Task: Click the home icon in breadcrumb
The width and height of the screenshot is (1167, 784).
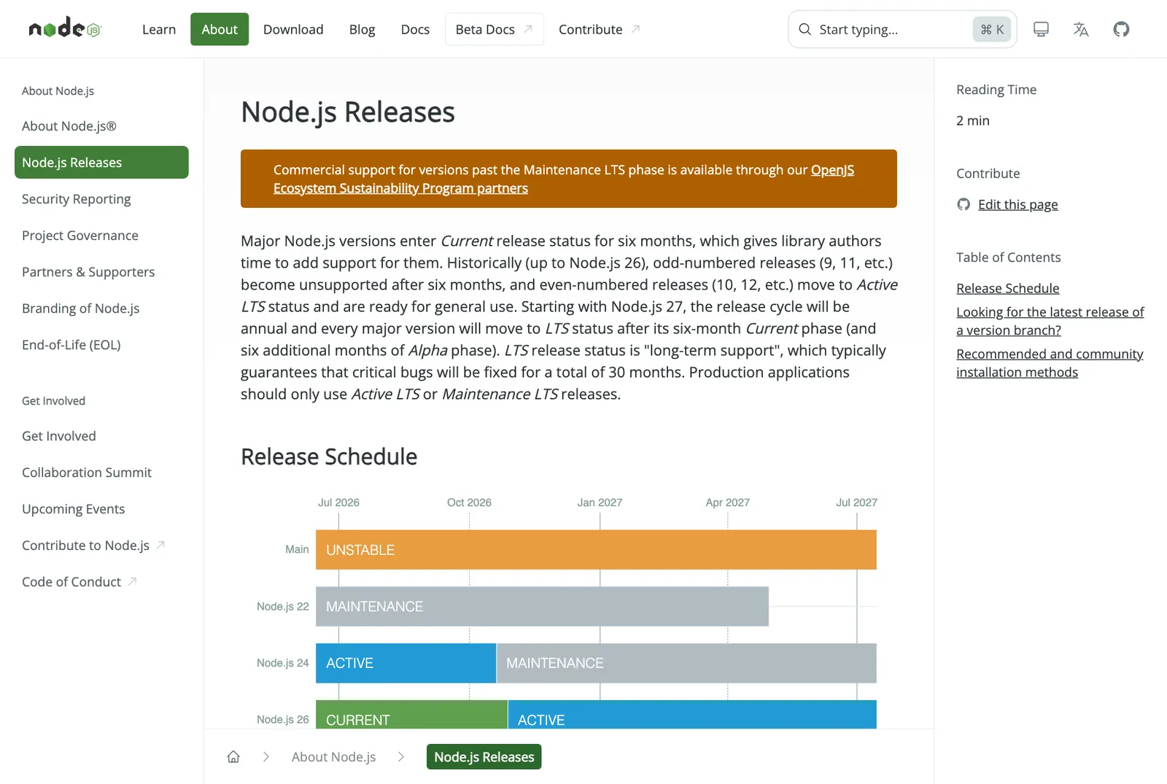Action: click(233, 756)
